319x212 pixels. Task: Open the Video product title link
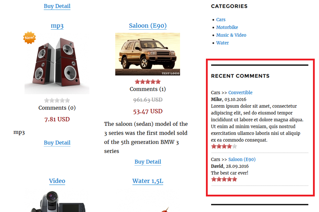[x=57, y=181]
